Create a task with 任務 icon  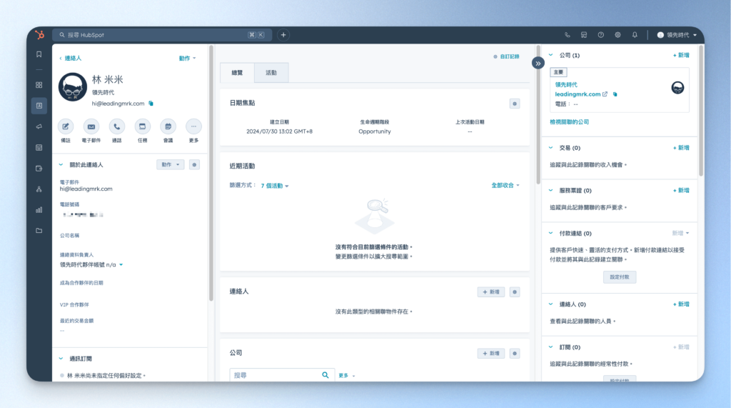(142, 126)
